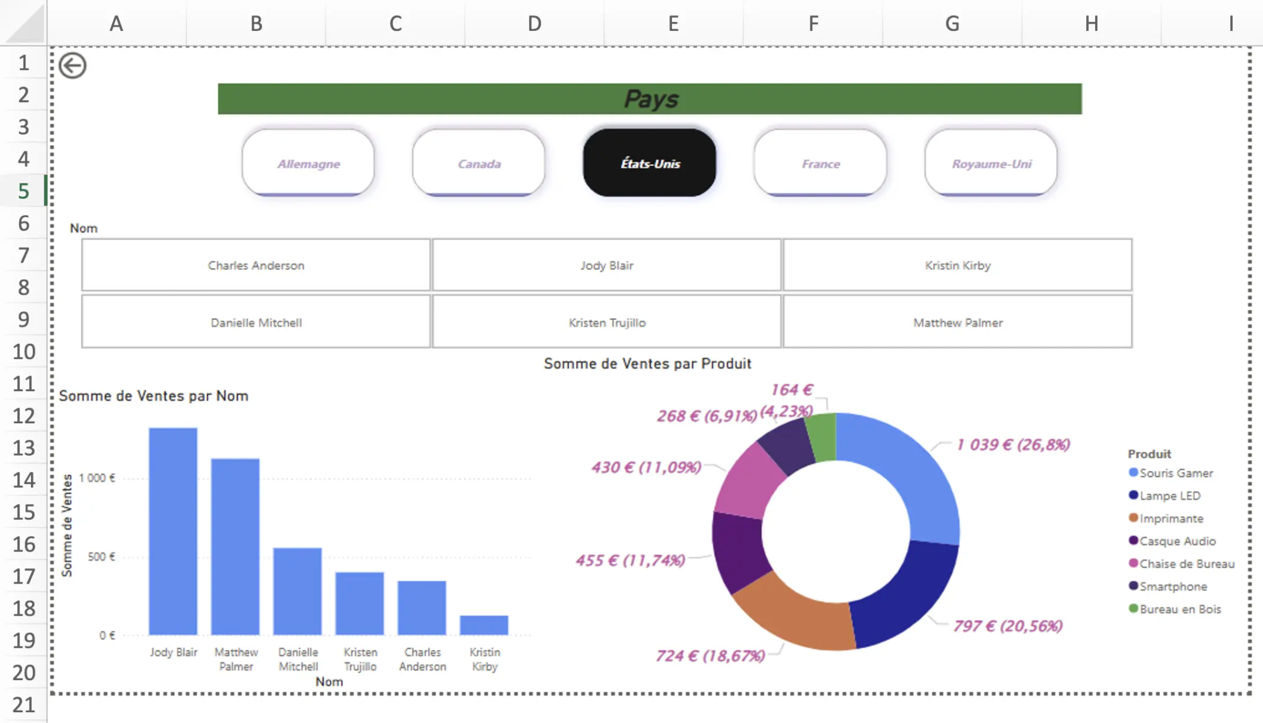Image resolution: width=1263 pixels, height=723 pixels.
Task: Click the back arrow icon
Action: pyautogui.click(x=73, y=66)
